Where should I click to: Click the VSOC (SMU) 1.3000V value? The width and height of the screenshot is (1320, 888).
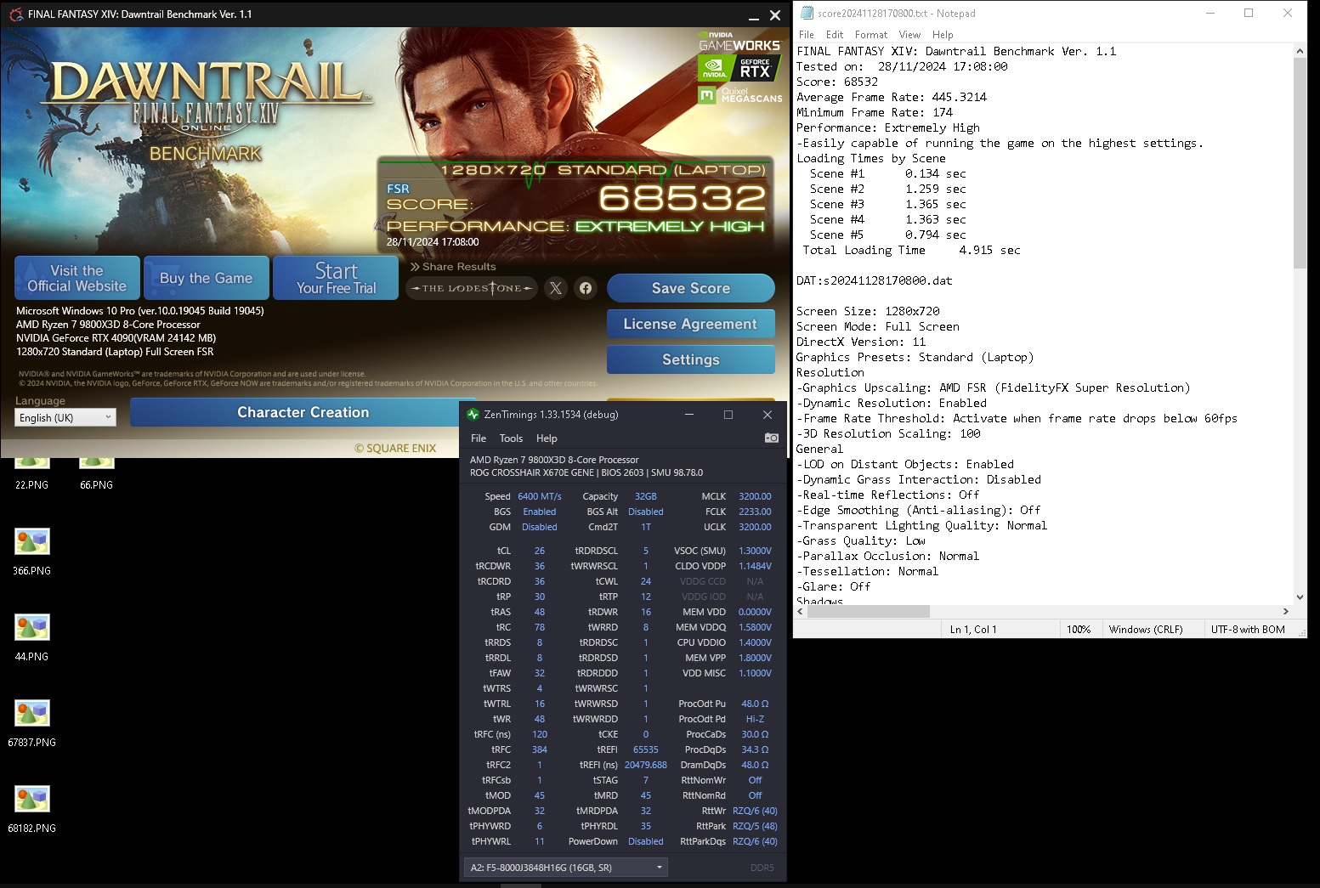(755, 551)
